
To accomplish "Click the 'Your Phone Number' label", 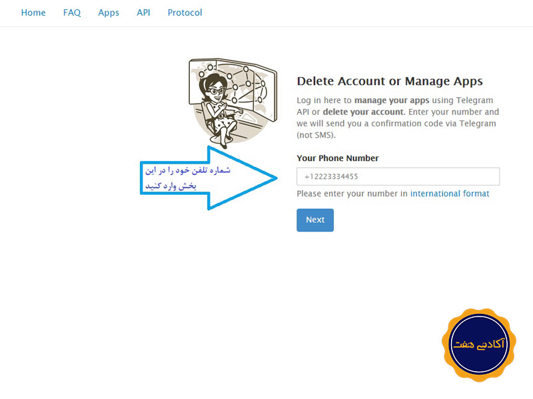I will tap(338, 158).
